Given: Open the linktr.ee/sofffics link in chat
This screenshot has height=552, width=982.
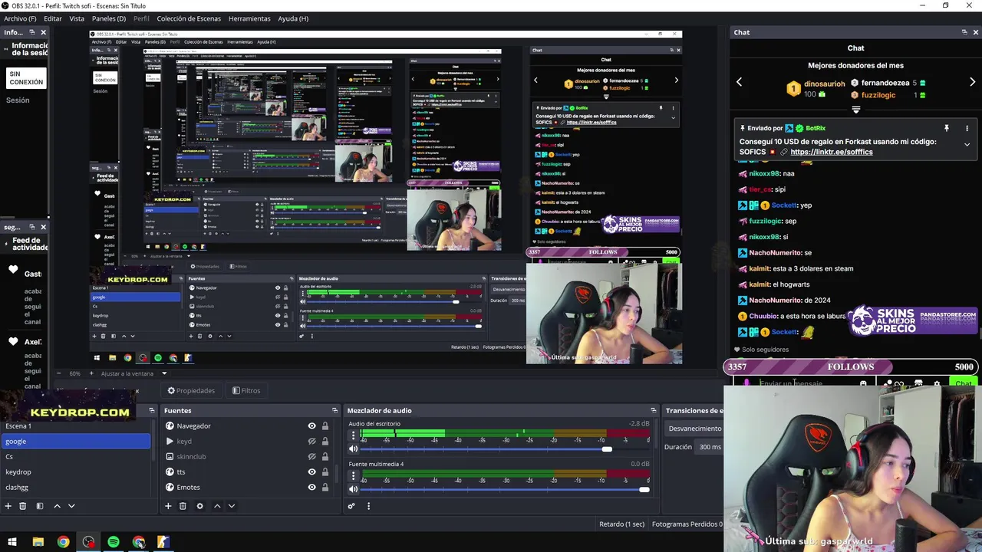Looking at the screenshot, I should click(x=831, y=152).
